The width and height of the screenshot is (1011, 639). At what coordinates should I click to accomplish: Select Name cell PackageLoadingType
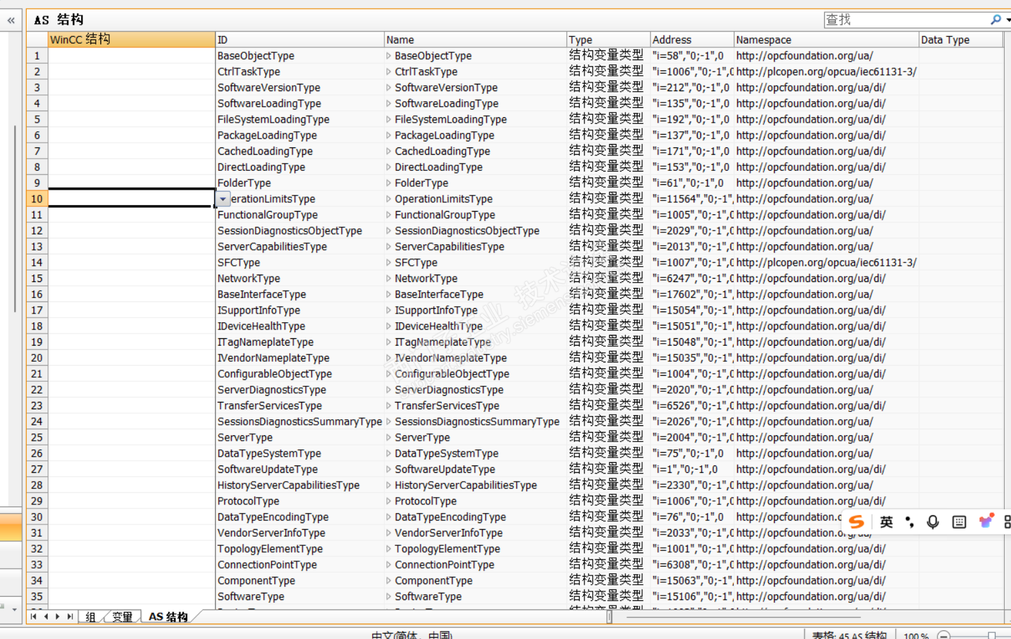click(475, 135)
